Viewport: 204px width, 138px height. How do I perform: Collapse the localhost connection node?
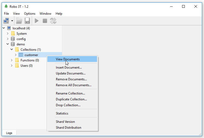(4, 28)
